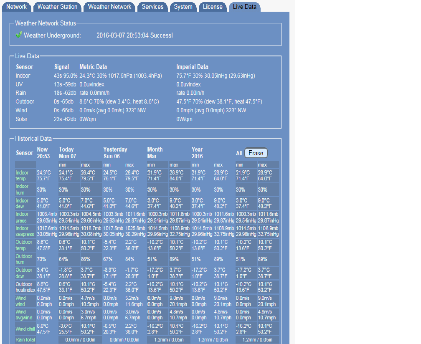
Task: Select the System tab
Action: tap(183, 7)
